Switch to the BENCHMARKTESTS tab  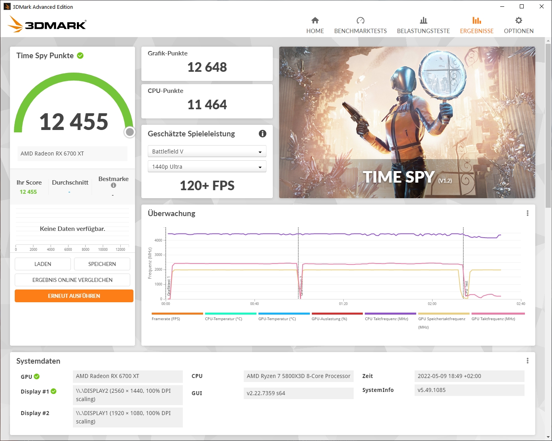[360, 25]
